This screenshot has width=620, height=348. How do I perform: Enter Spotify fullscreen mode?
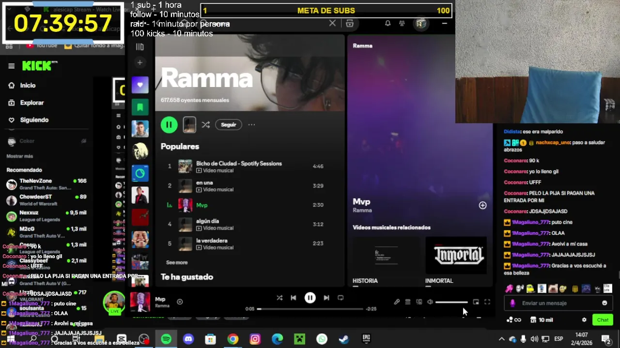click(487, 302)
